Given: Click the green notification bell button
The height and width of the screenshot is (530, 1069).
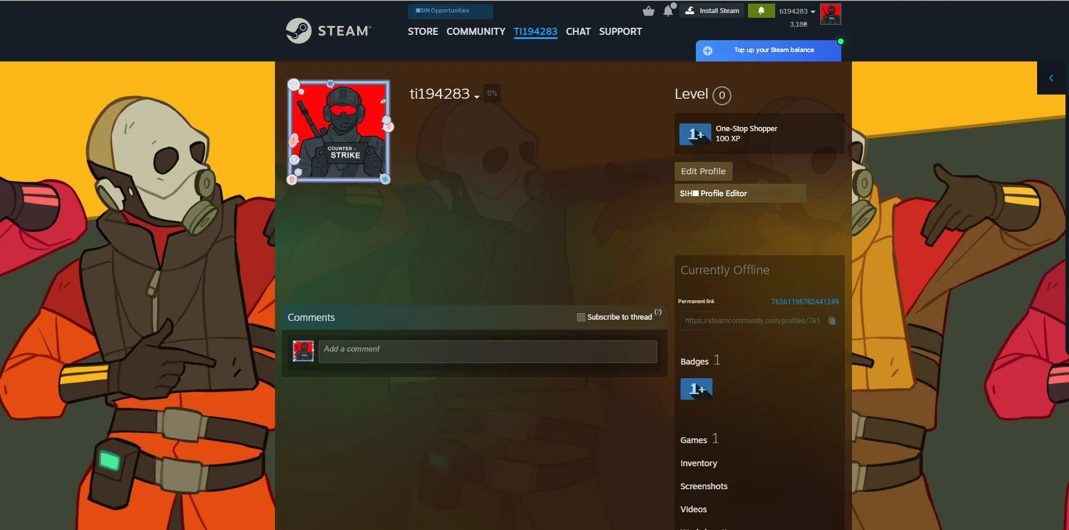Looking at the screenshot, I should point(761,11).
